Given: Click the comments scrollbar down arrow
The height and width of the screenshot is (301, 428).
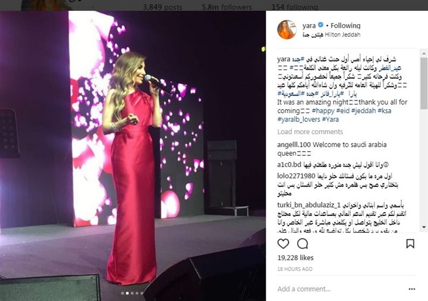Looking at the screenshot, I should pyautogui.click(x=424, y=227).
